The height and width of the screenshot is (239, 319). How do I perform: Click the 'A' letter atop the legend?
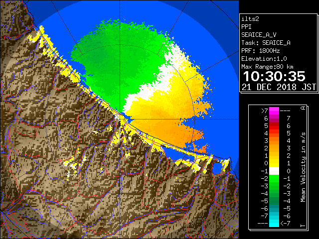tap(303, 108)
